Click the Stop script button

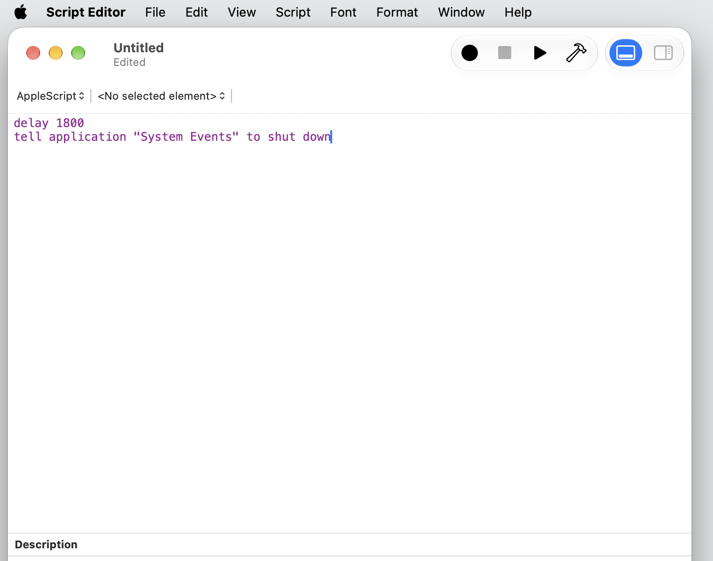click(x=504, y=53)
